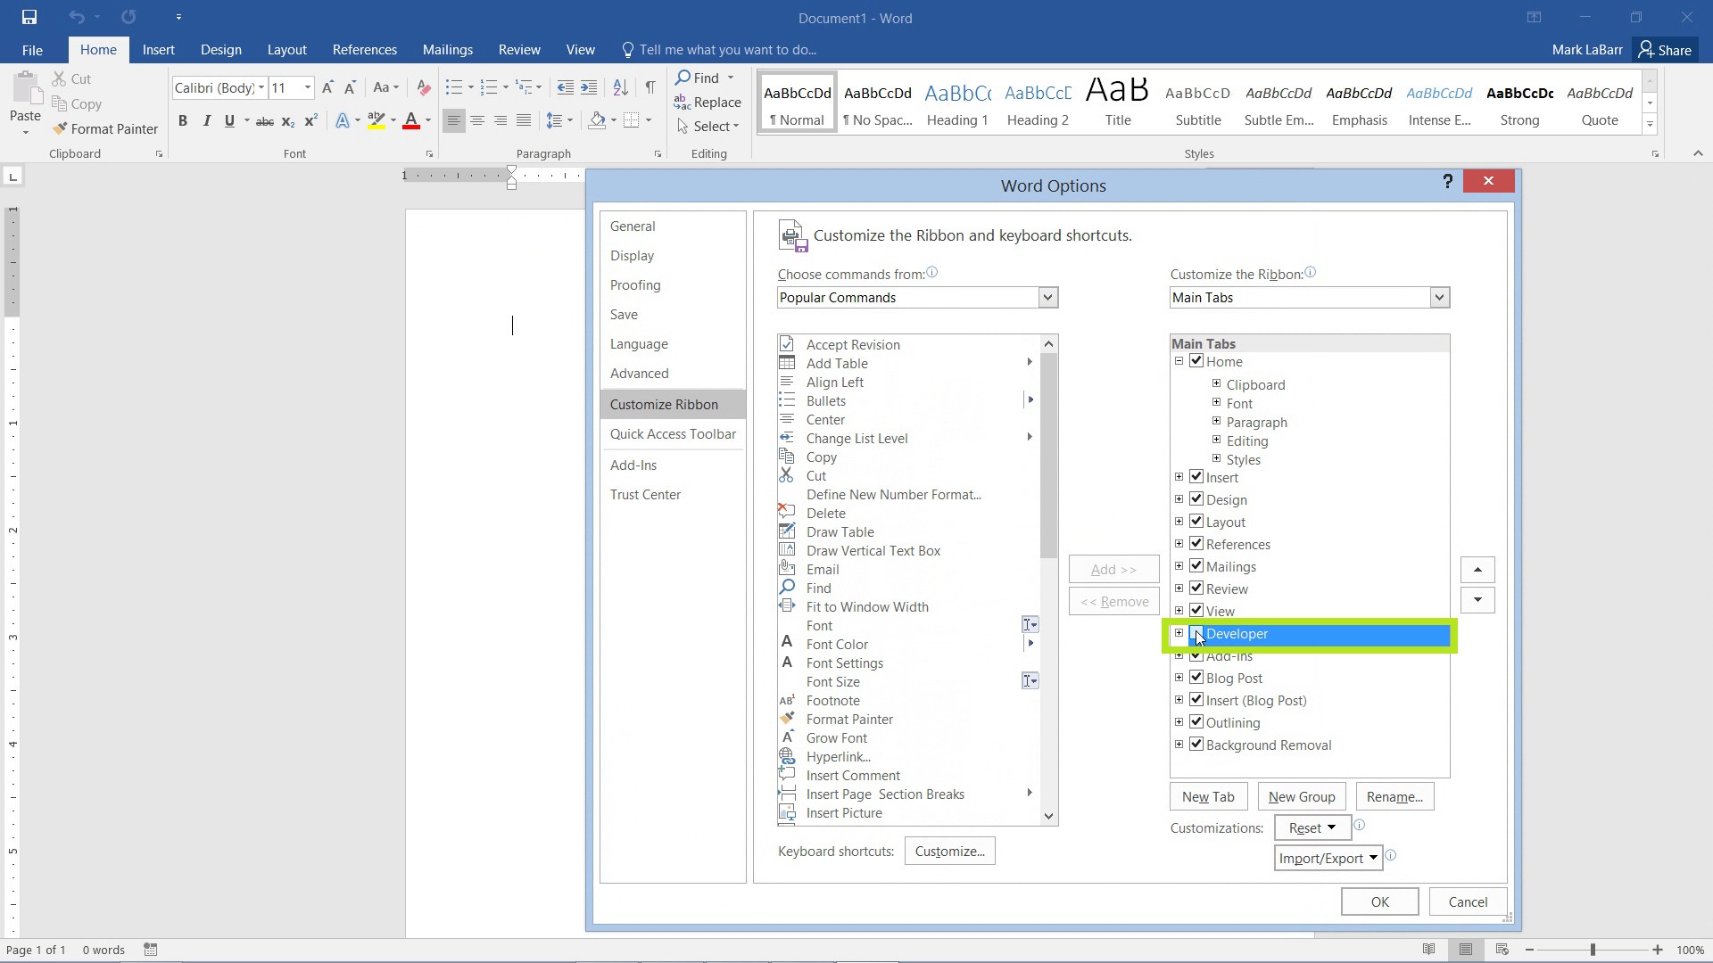This screenshot has height=963, width=1713.
Task: Click the Save icon in the title bar
Action: pos(29,17)
